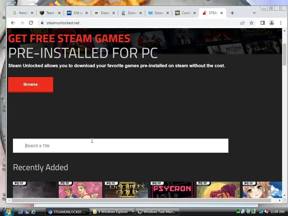Viewport: 288px width, 216px height.
Task: Click the page scroll down arrow
Action: point(285,195)
